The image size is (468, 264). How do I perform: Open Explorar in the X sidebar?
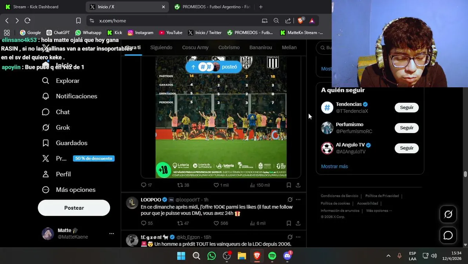click(61, 81)
